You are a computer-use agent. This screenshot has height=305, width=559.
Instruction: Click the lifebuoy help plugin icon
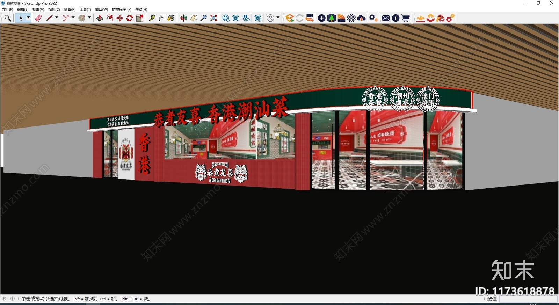(x=440, y=18)
